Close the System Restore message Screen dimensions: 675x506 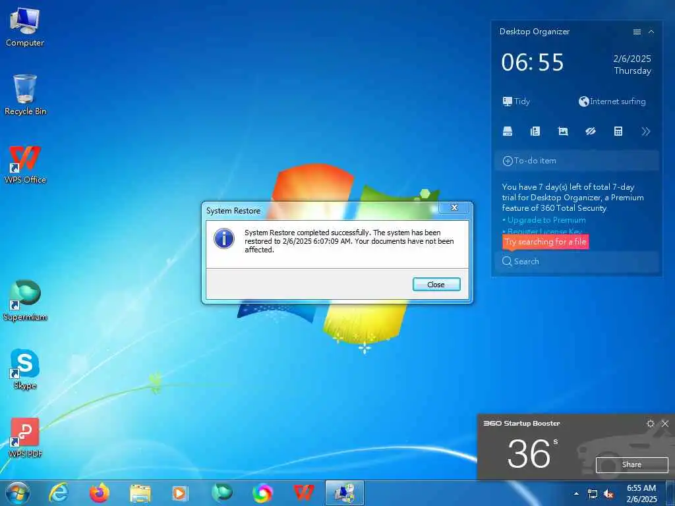[x=436, y=285]
